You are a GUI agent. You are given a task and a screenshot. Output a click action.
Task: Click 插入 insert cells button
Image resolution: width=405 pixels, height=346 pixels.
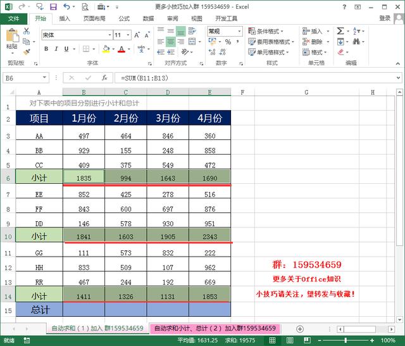coord(313,31)
